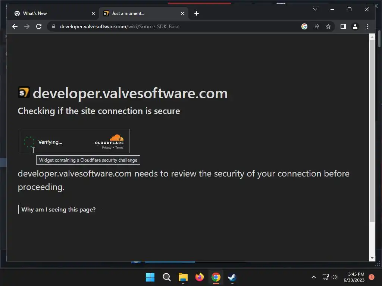Select the Just a moment tab
Screen dimensions: 382x286
144,13
